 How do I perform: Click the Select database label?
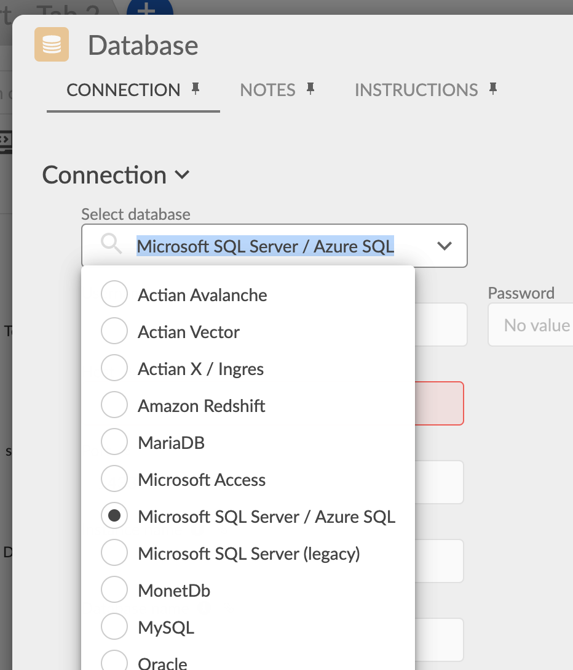click(x=136, y=214)
